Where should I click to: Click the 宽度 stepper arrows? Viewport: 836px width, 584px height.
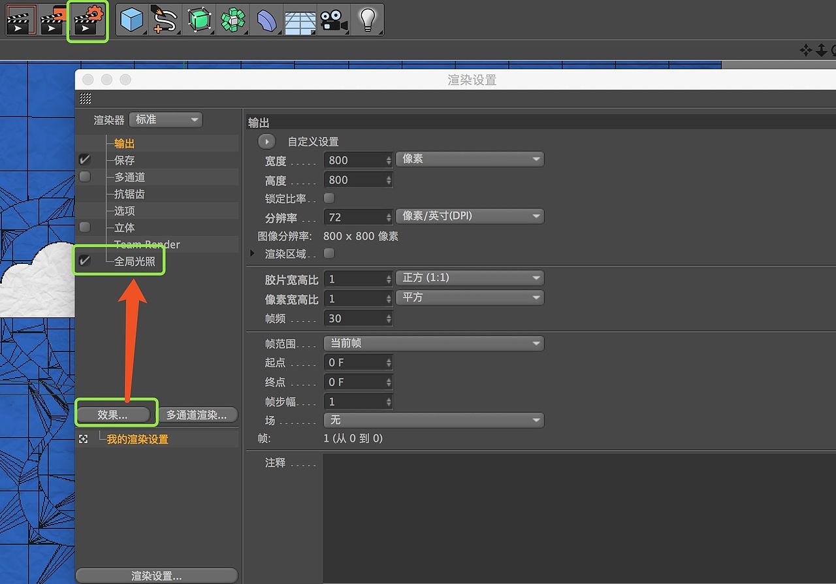389,160
